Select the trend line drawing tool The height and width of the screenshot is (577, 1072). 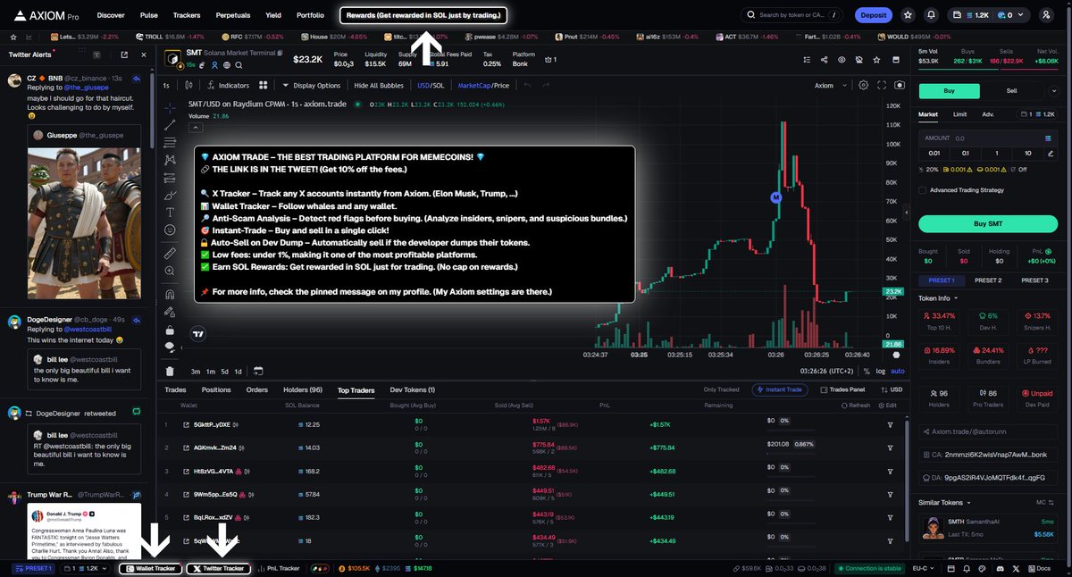tap(171, 124)
